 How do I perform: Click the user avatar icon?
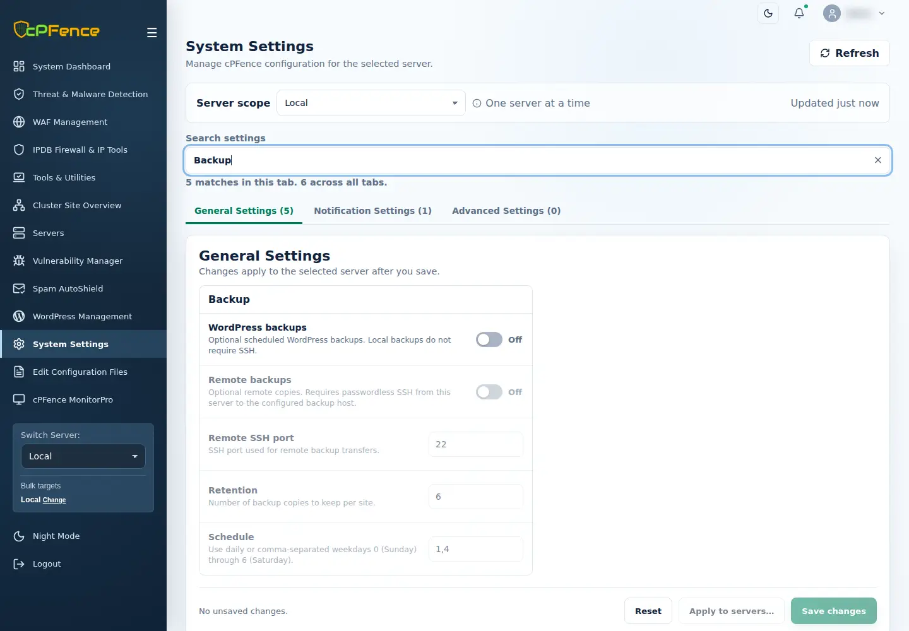tap(832, 13)
